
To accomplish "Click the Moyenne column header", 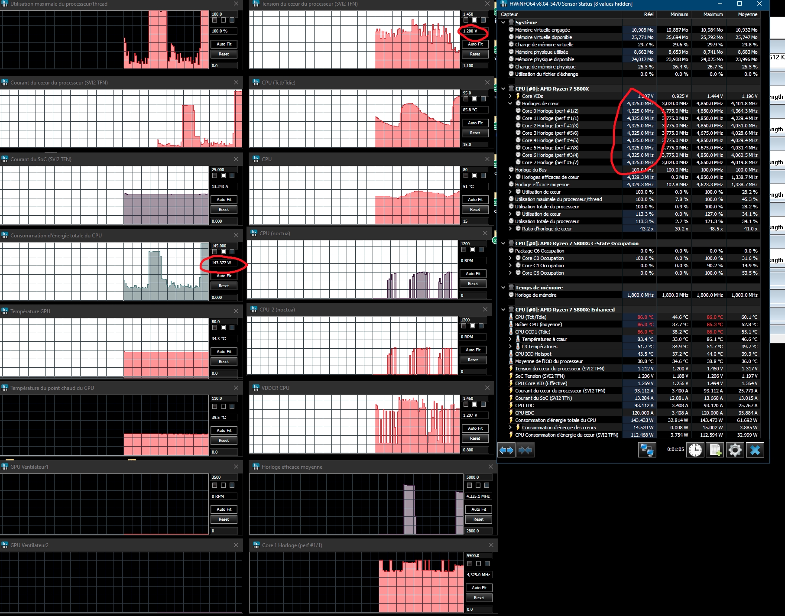I will pyautogui.click(x=743, y=14).
